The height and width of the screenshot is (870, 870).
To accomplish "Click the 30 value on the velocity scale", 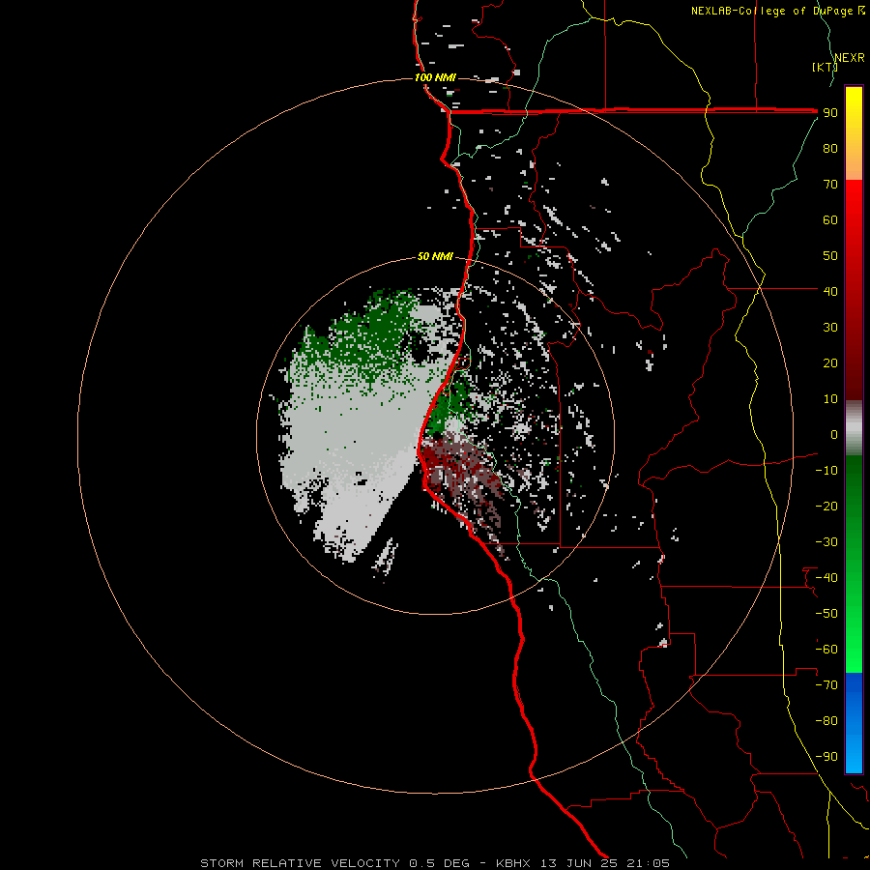I will pyautogui.click(x=830, y=328).
